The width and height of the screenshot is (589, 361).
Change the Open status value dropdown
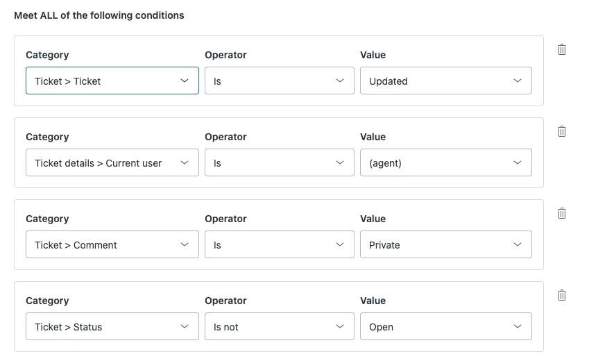[x=445, y=326]
